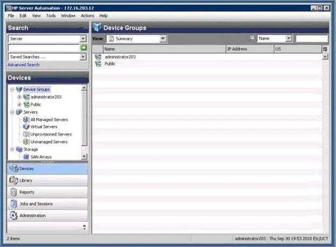The width and height of the screenshot is (336, 247).
Task: Select SAN Arrays in the tree
Action: pos(41,157)
